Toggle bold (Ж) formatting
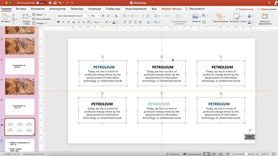This screenshot has height=156, width=278. coord(58,22)
